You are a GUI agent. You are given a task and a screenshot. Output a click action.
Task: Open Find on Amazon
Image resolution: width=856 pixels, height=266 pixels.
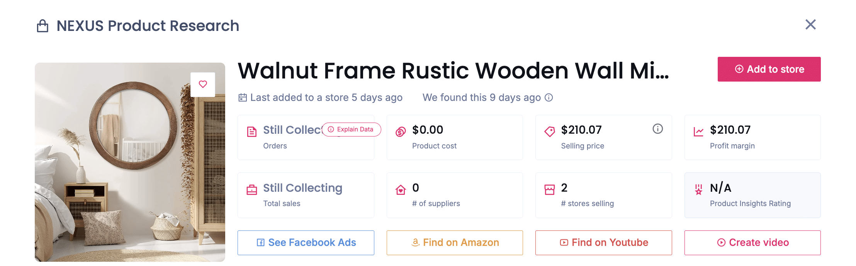coord(455,242)
